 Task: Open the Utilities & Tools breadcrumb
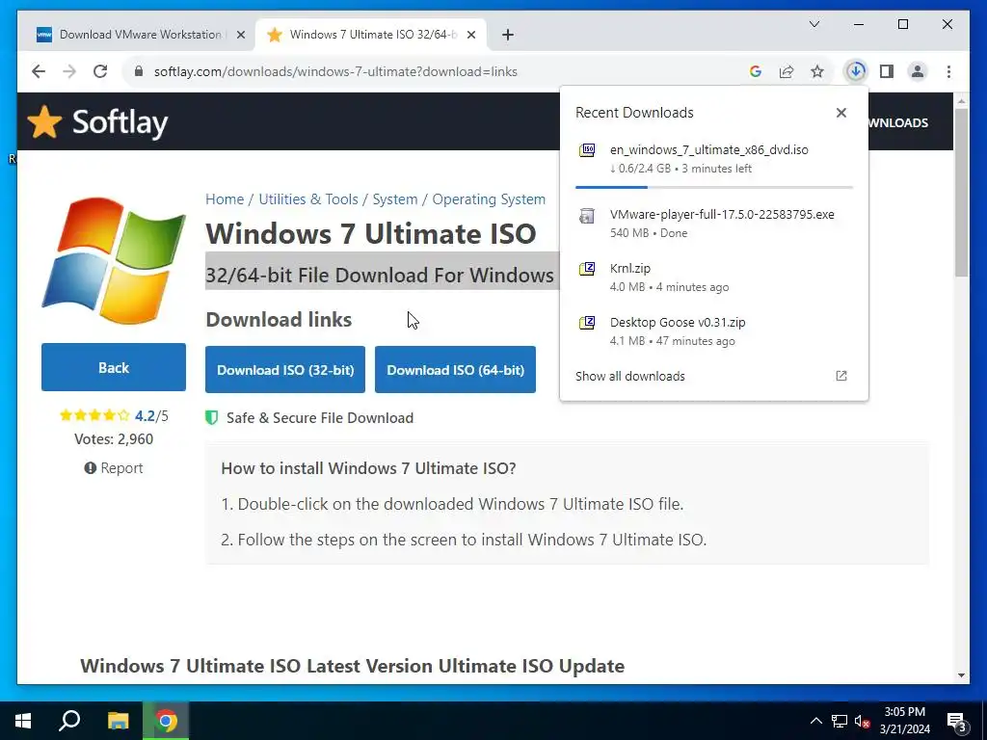307,199
